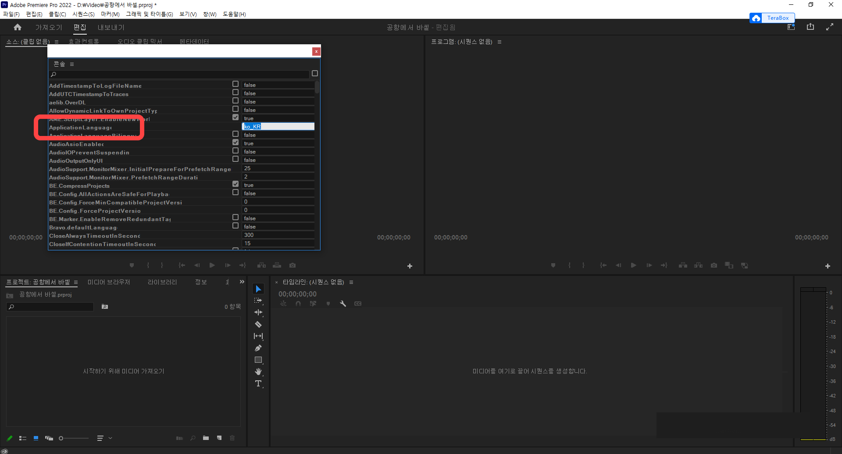Toggle AddTimestampToLogFileName checkbox
Viewport: 842px width, 454px height.
235,84
